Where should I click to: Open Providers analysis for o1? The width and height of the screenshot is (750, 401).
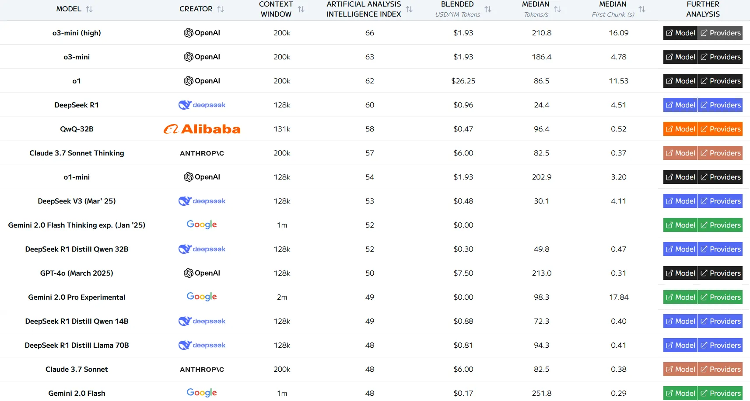click(x=720, y=81)
